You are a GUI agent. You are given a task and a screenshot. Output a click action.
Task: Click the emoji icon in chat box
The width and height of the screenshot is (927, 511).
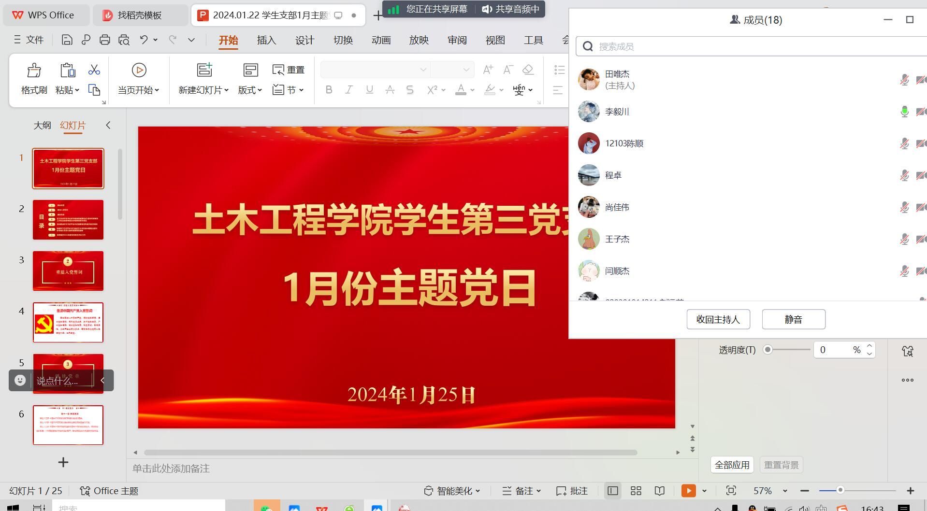click(20, 381)
